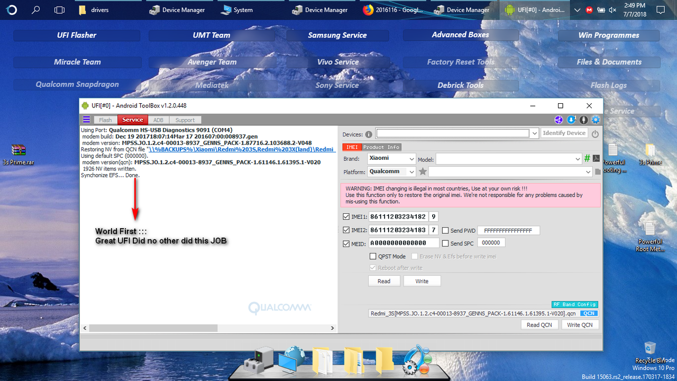
Task: Select the Service tab
Action: pos(132,120)
